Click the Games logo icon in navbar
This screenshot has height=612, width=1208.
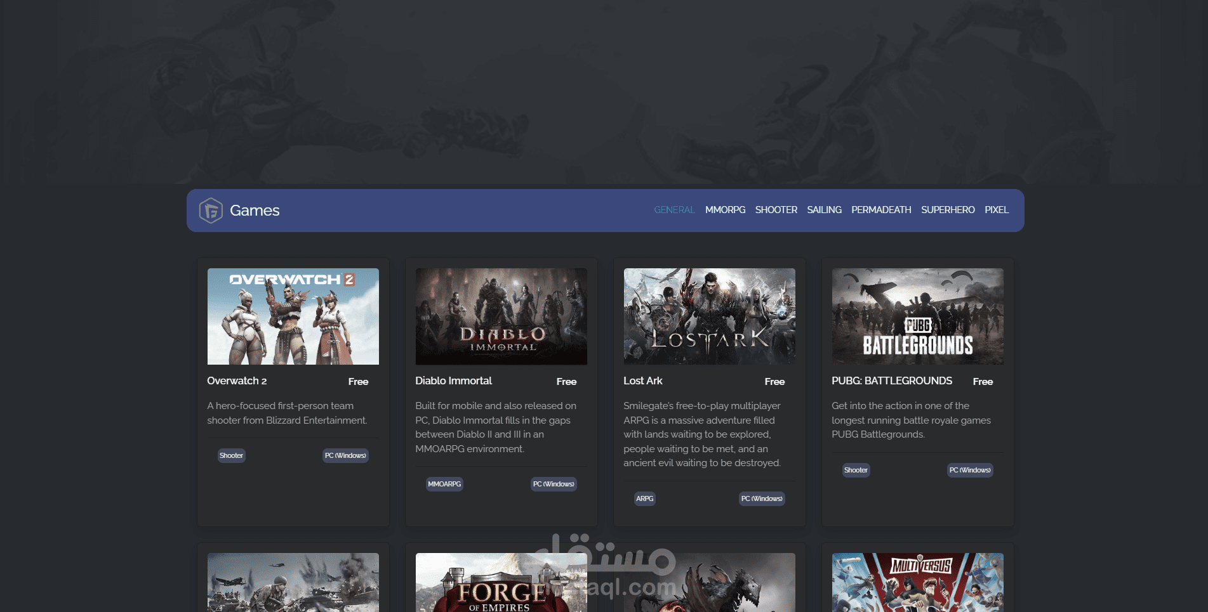pyautogui.click(x=211, y=211)
